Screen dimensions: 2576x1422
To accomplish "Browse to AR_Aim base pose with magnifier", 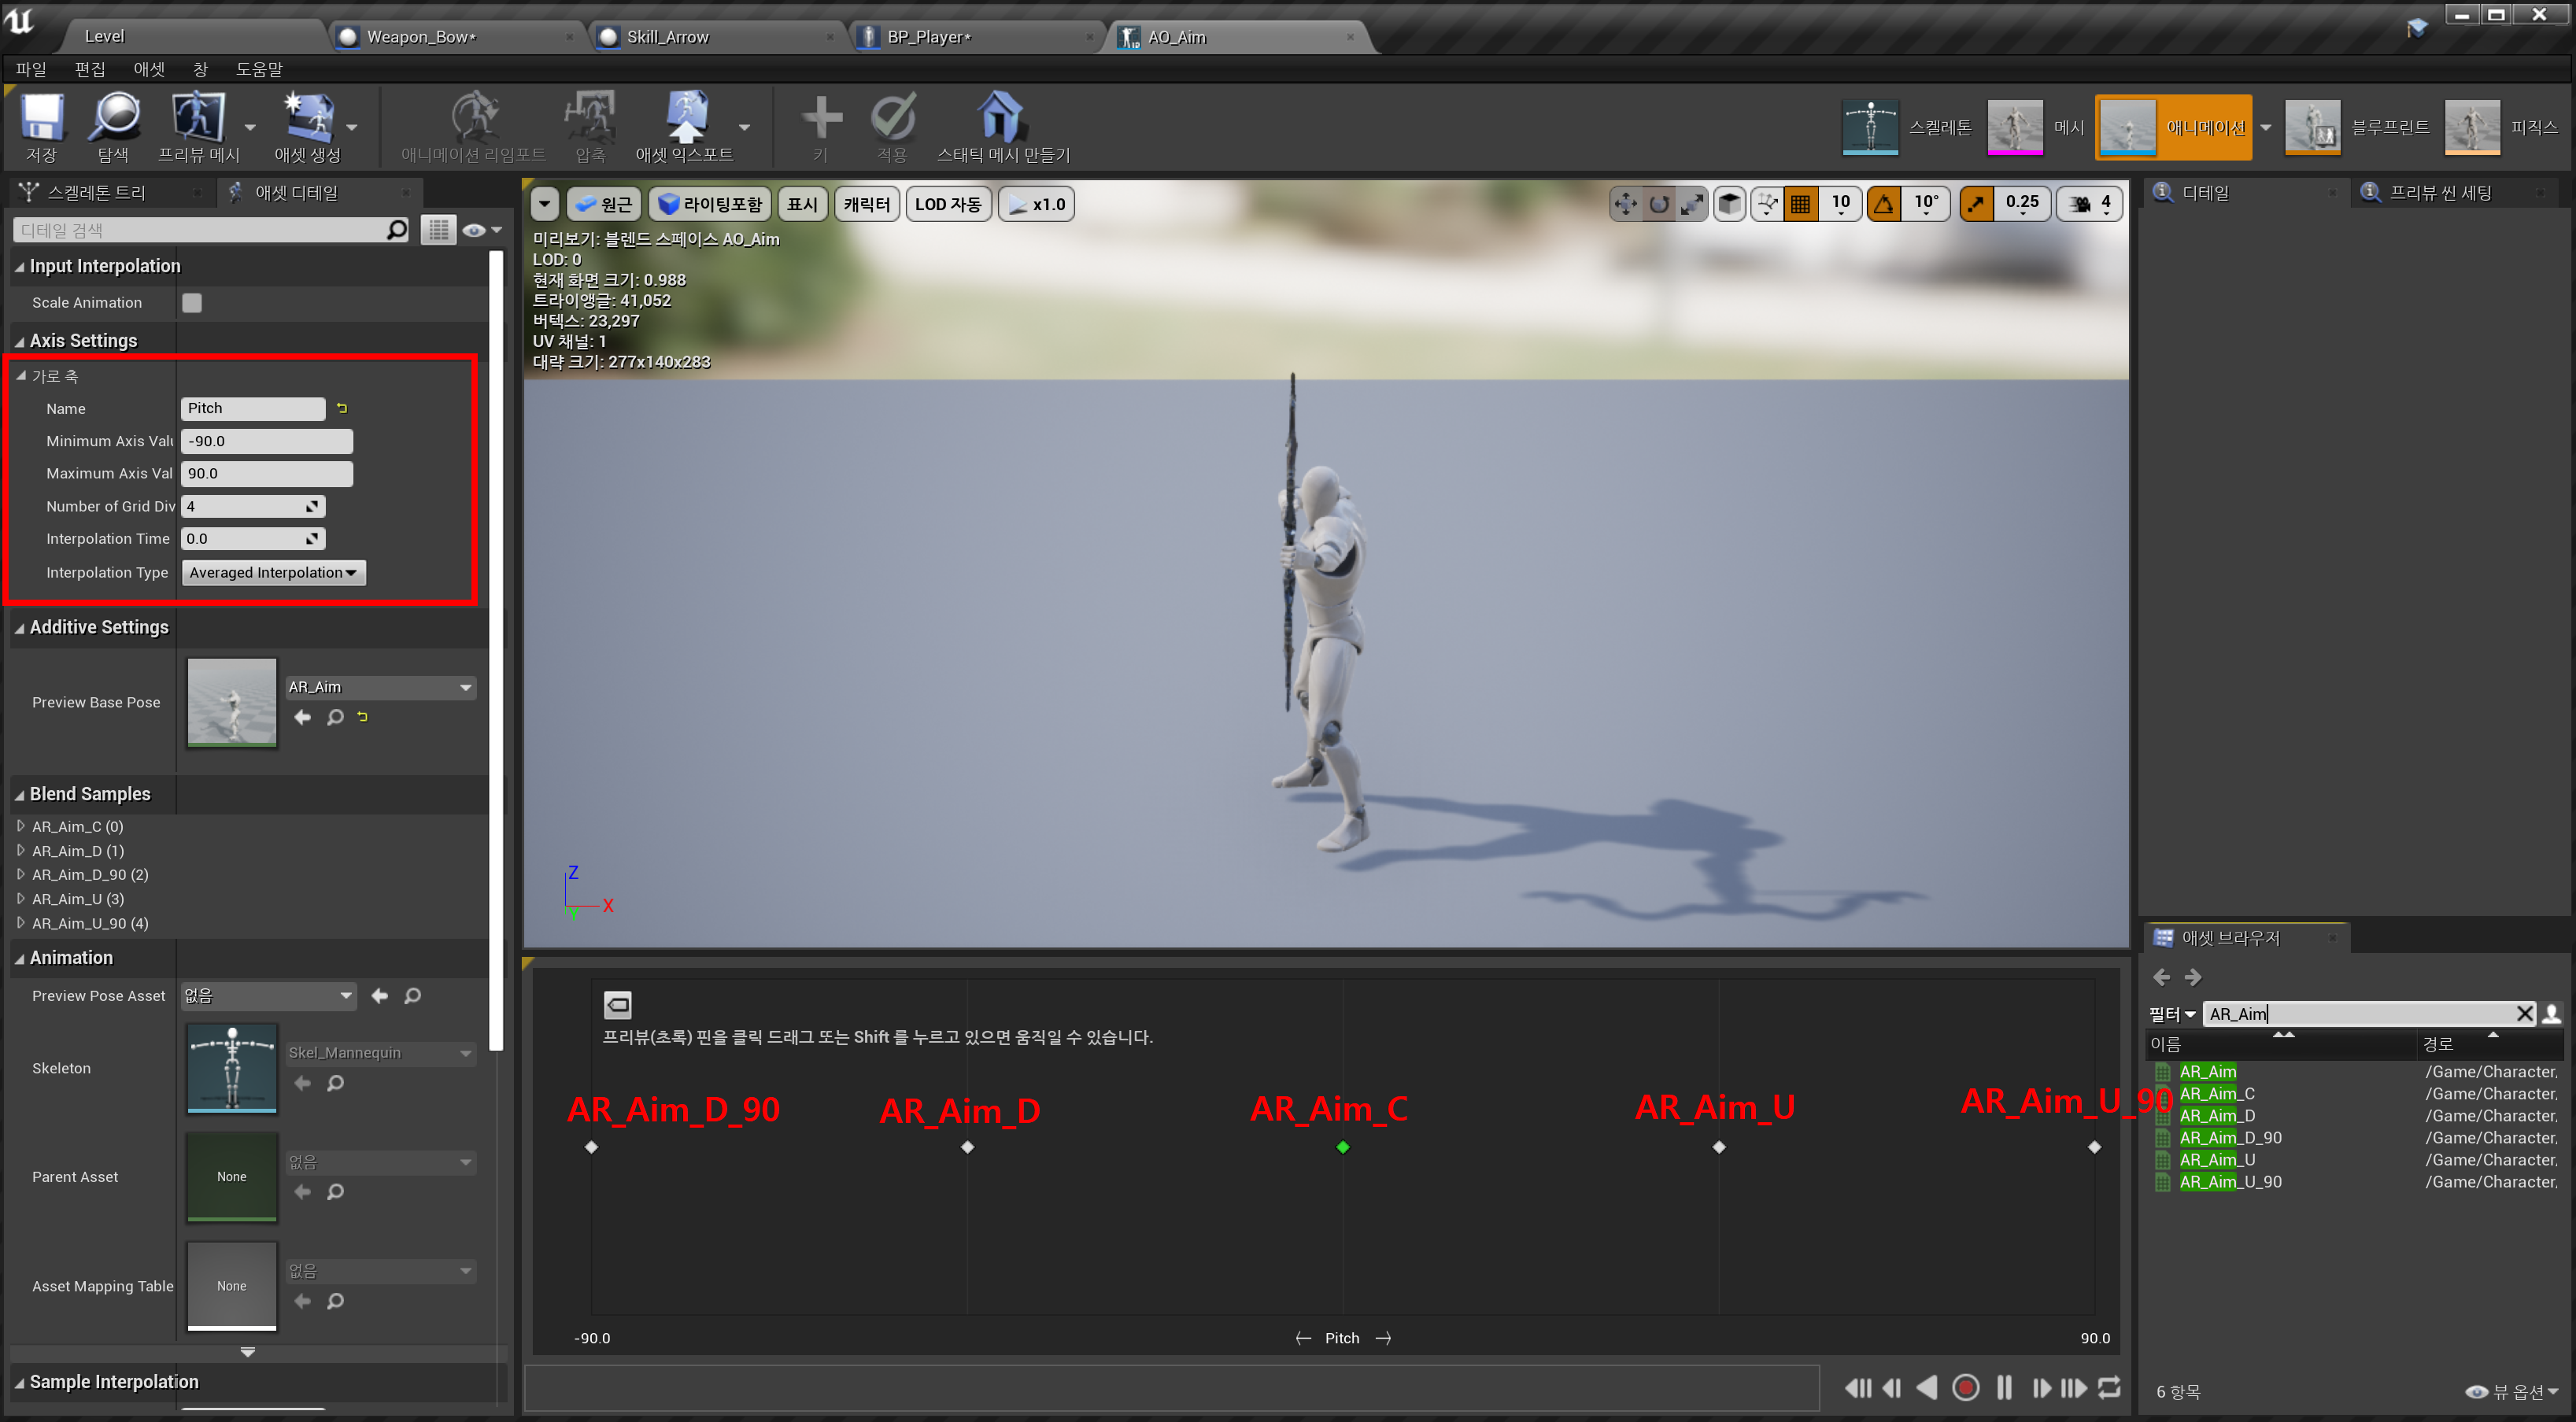I will [x=335, y=717].
